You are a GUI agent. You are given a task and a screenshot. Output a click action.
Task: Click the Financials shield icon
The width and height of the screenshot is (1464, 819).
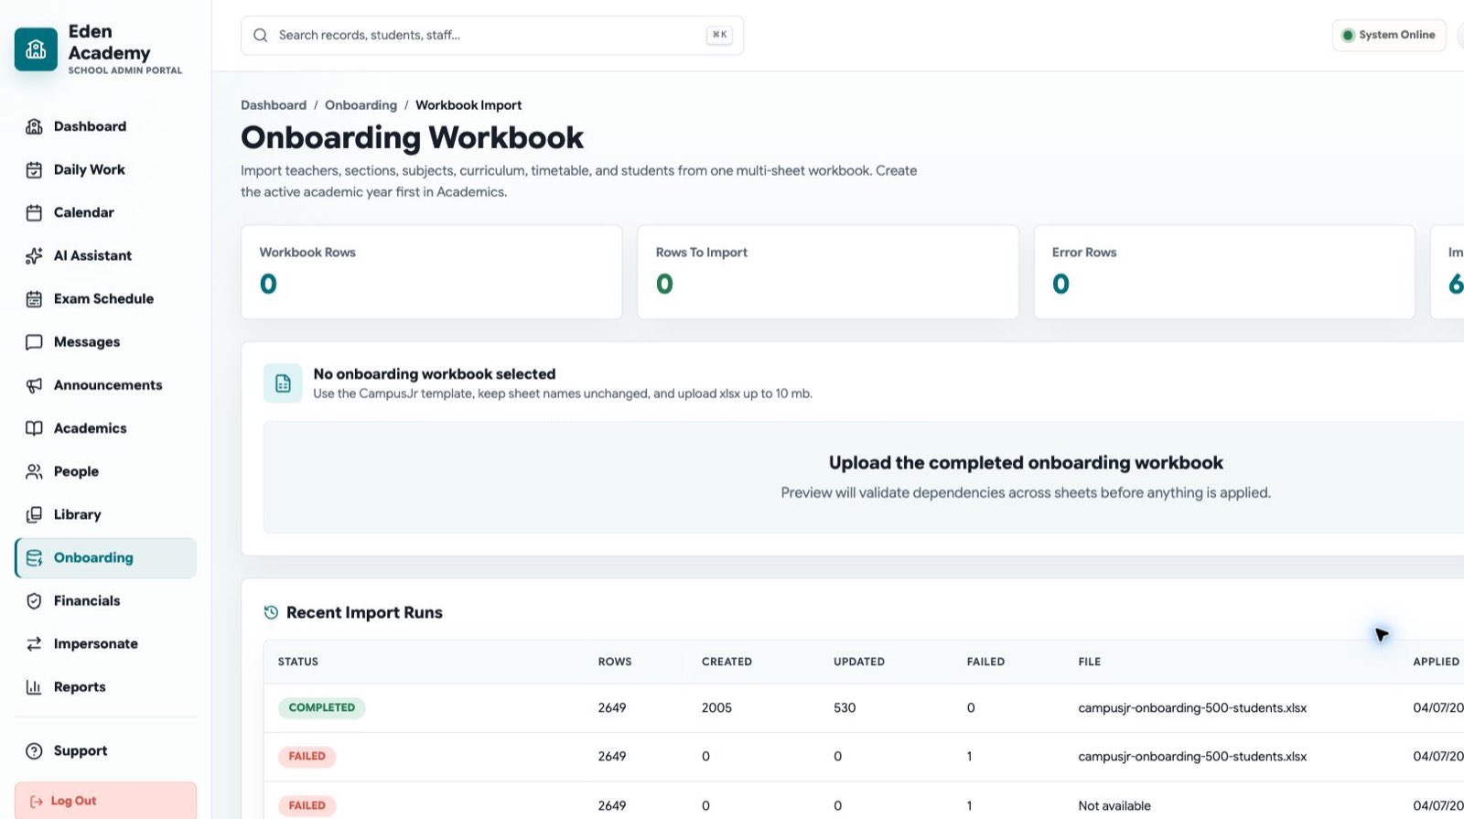click(34, 600)
